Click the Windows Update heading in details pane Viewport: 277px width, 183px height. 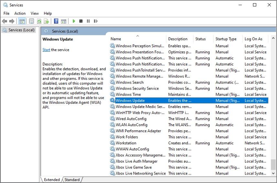(58, 39)
